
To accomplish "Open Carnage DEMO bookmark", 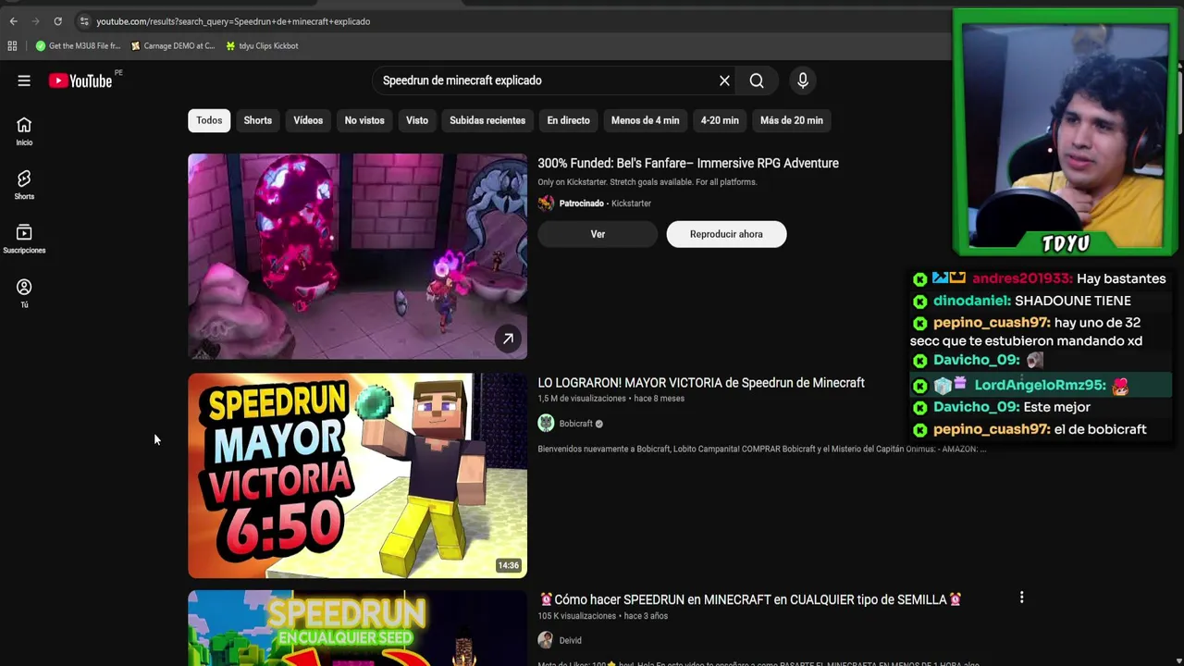I will (x=172, y=45).
